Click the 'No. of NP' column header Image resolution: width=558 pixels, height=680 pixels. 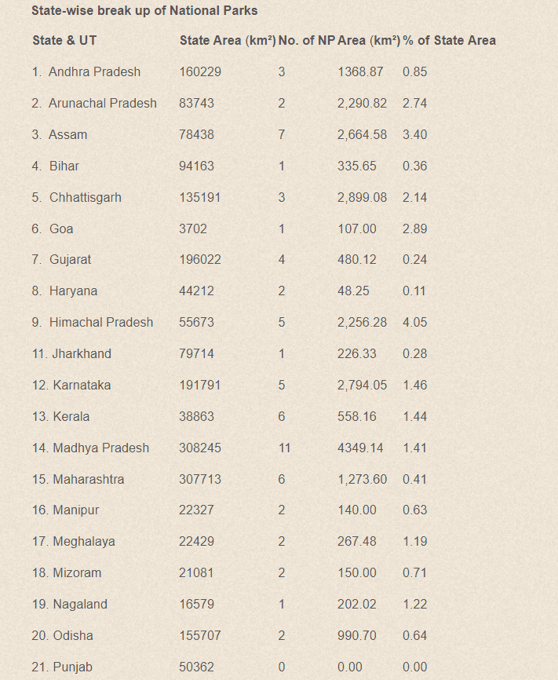tap(307, 40)
